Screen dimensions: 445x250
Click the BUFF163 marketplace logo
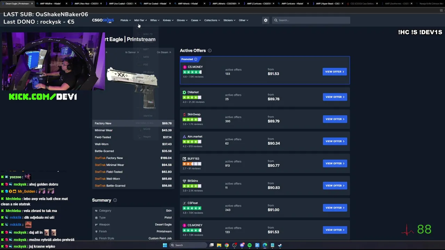click(x=184, y=159)
